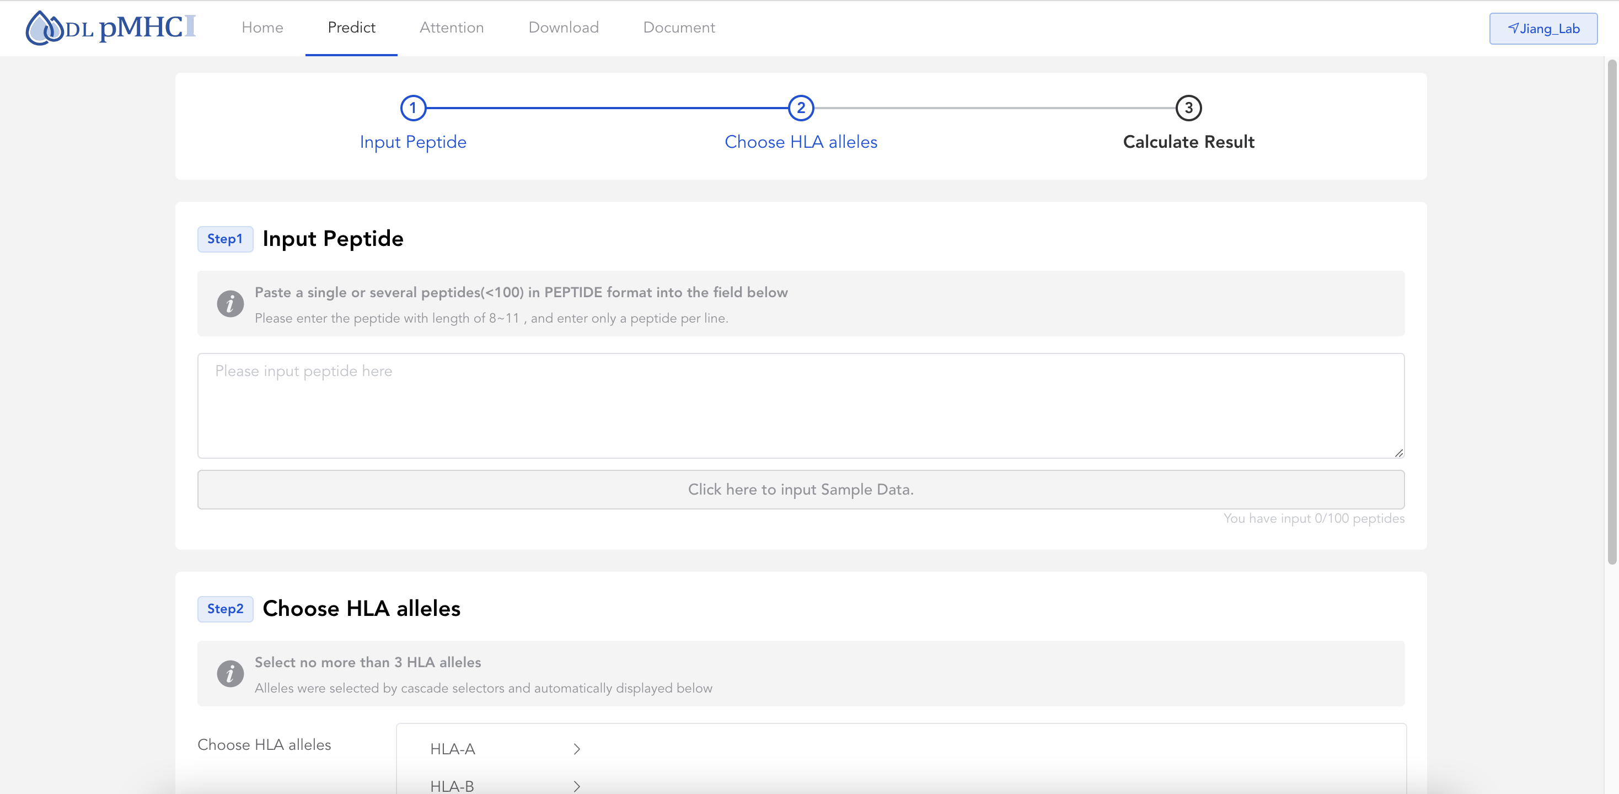This screenshot has width=1619, height=794.
Task: Click the Step2 badge
Action: coord(225,609)
